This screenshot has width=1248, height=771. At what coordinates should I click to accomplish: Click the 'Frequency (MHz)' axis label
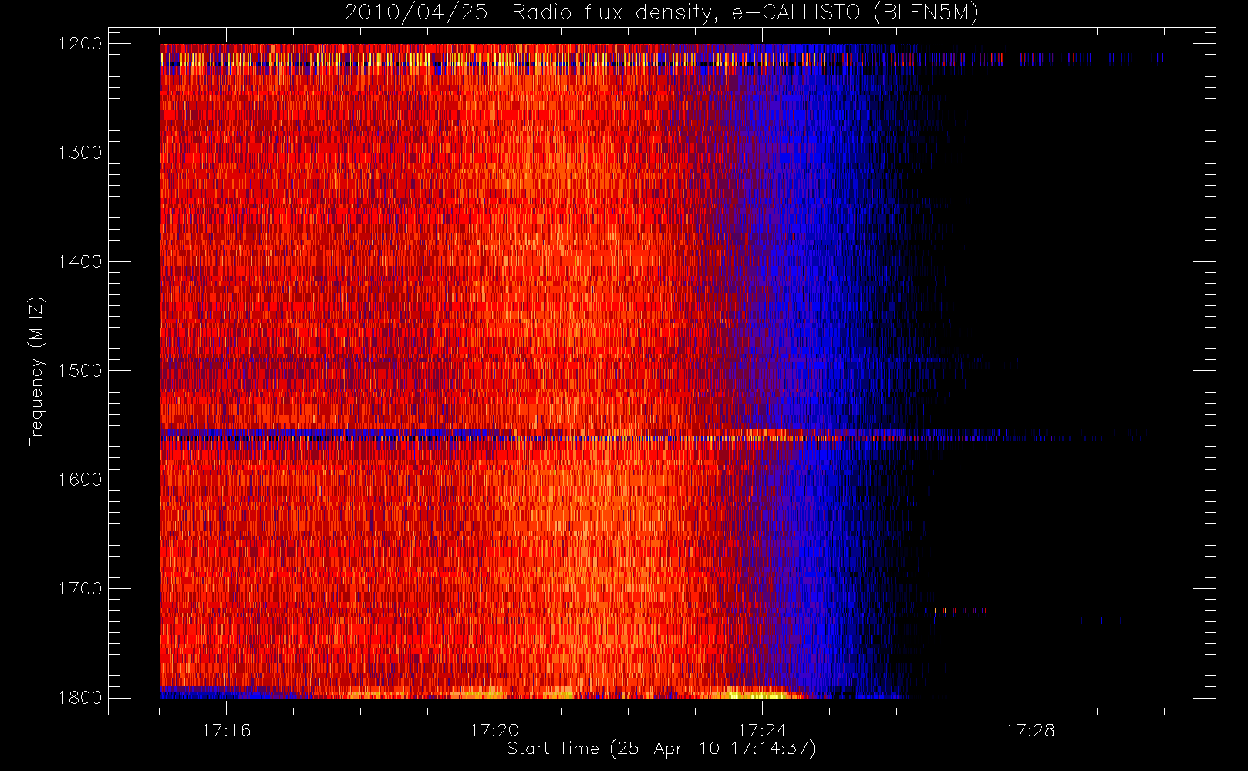tap(35, 372)
